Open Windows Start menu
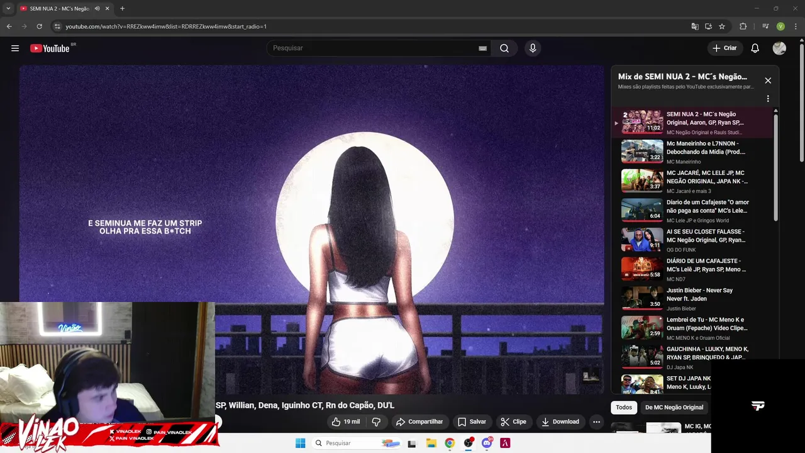 click(301, 443)
